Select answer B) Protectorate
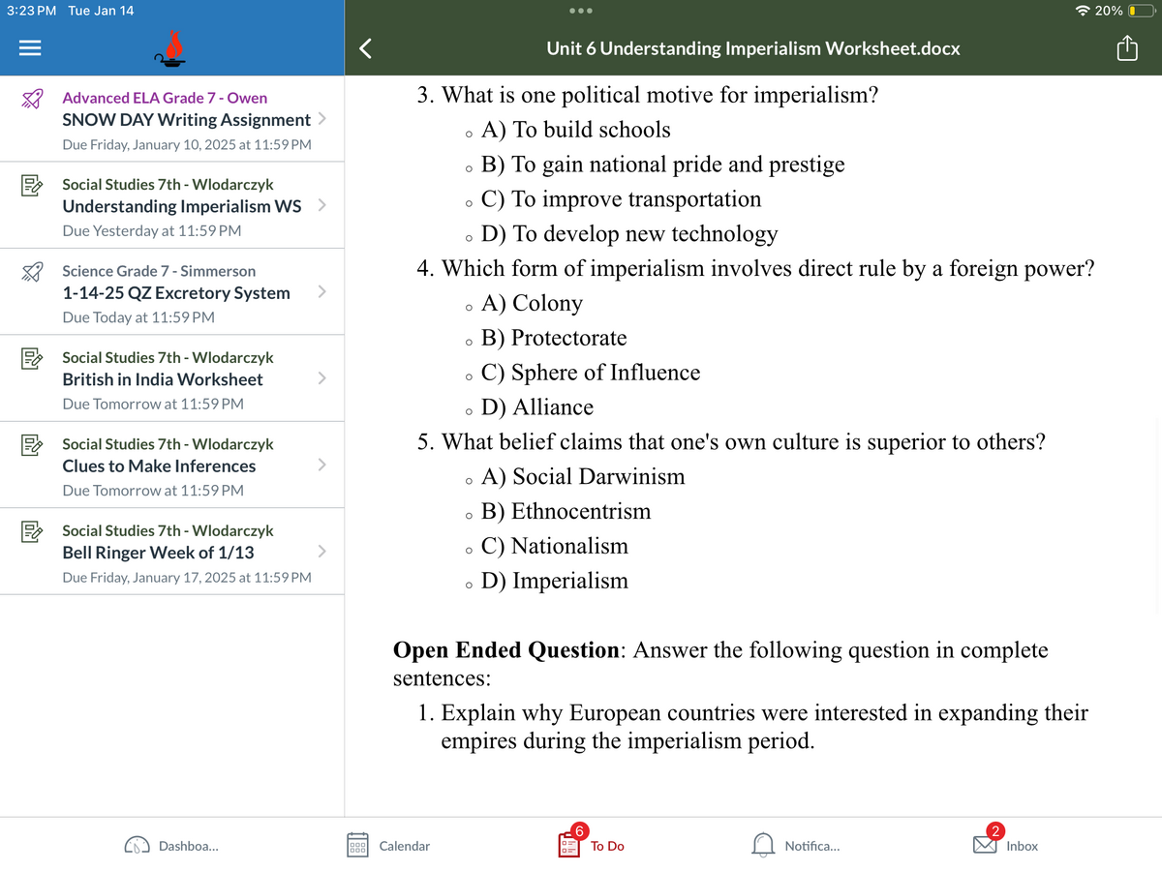This screenshot has width=1162, height=871. (x=554, y=338)
